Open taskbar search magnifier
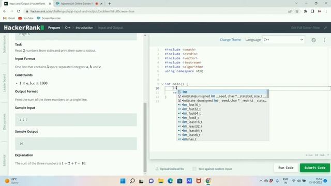331x186 pixels. [x=132, y=181]
